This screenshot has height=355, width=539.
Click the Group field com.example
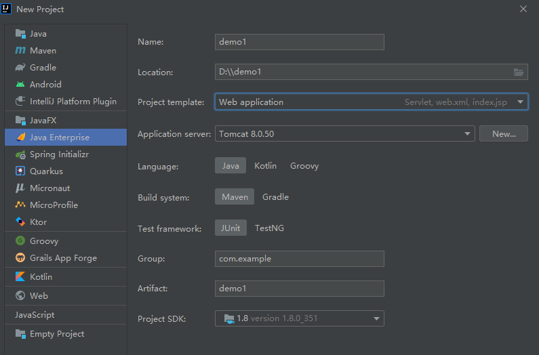300,259
